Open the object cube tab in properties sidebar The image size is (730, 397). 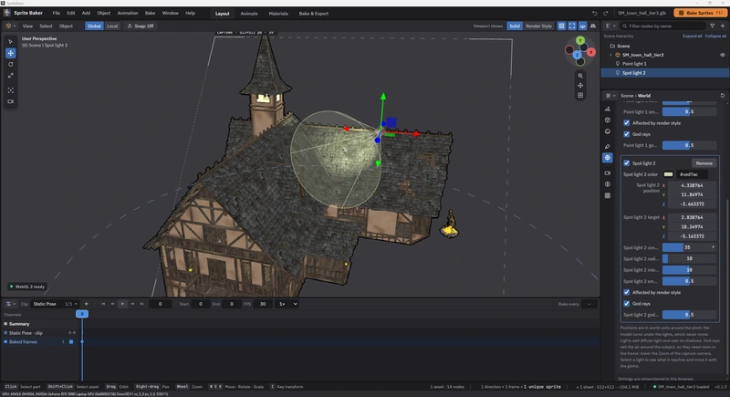[x=608, y=120]
